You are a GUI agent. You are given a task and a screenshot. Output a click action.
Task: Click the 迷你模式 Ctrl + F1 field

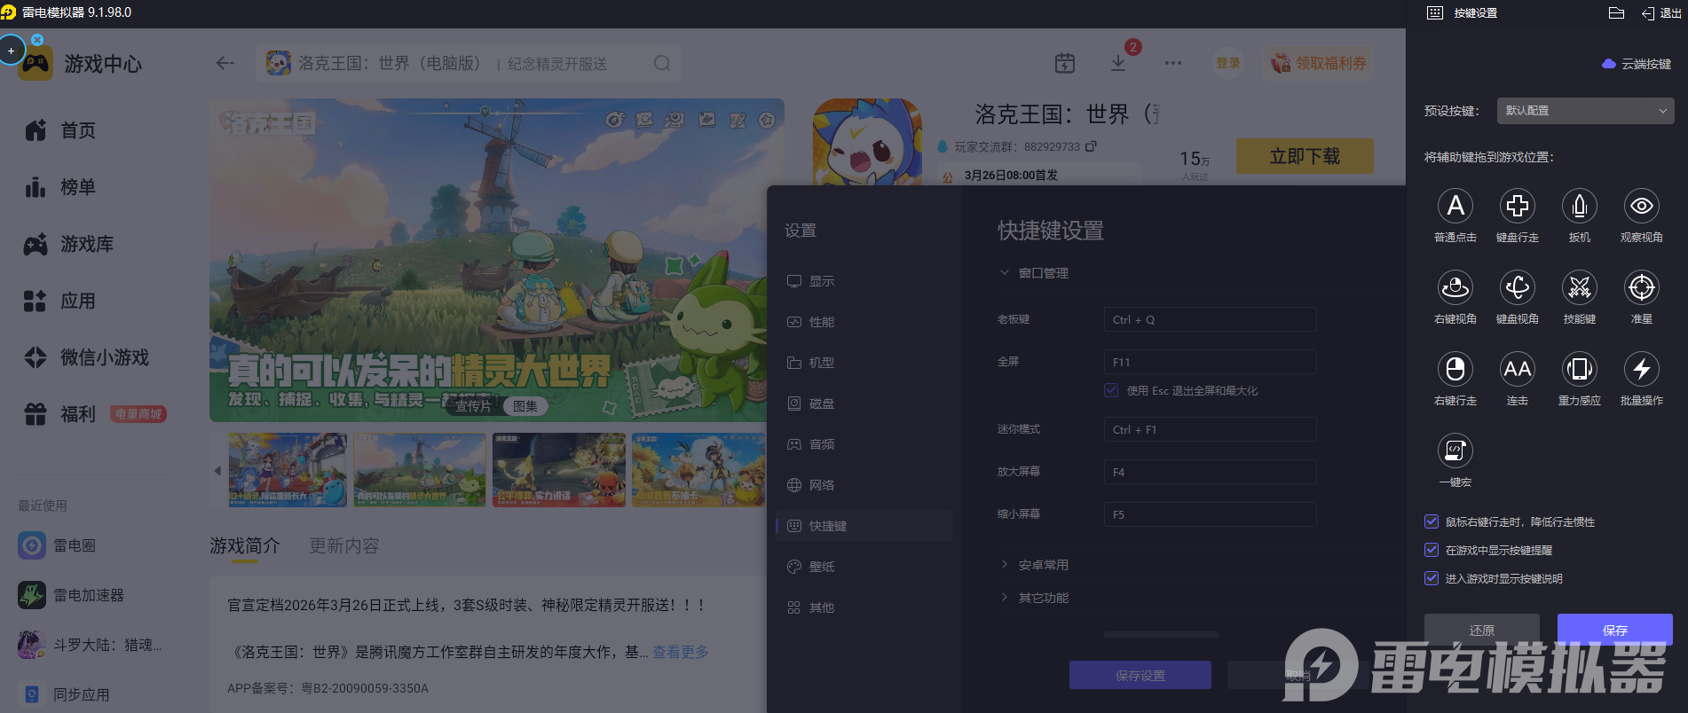point(1211,429)
